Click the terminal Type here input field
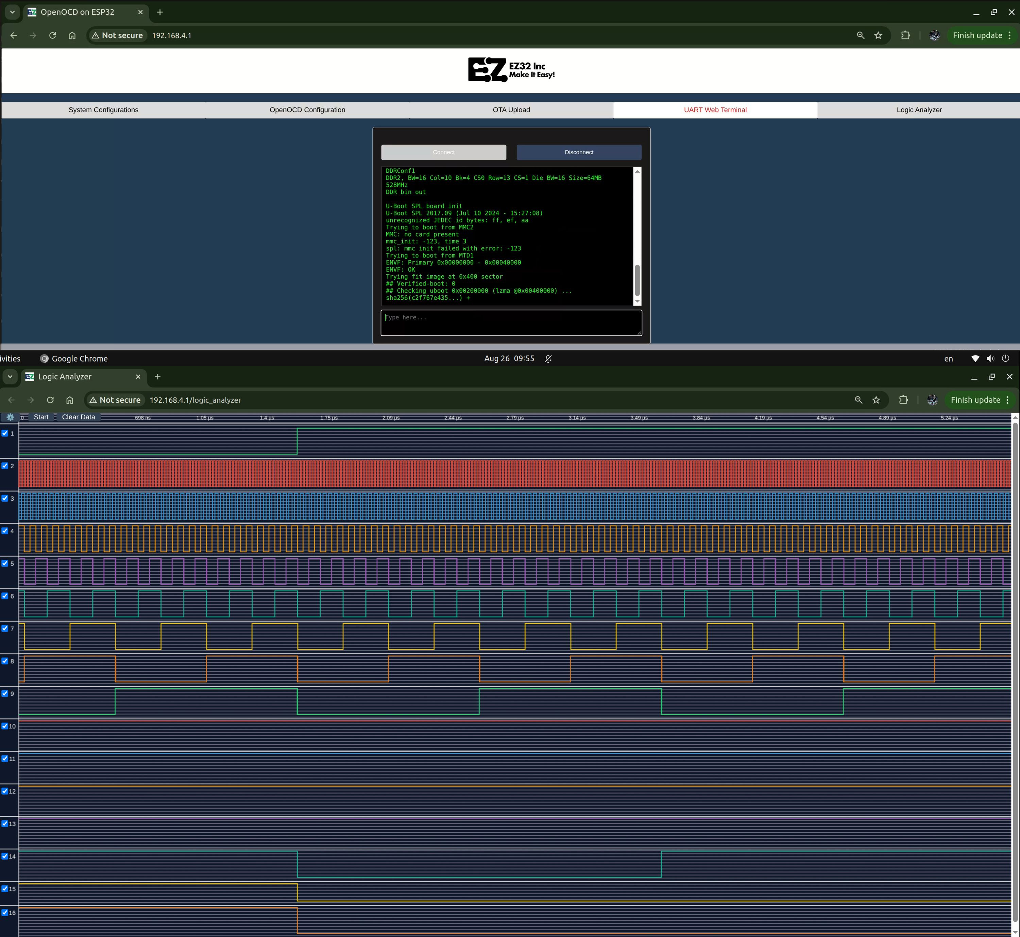Viewport: 1020px width, 937px height. tap(511, 323)
